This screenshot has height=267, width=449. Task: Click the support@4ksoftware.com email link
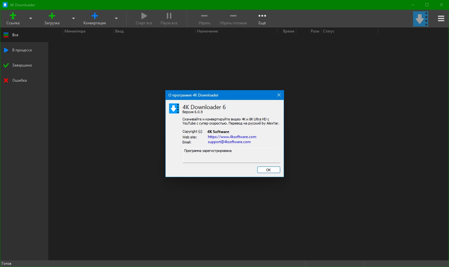[229, 142]
